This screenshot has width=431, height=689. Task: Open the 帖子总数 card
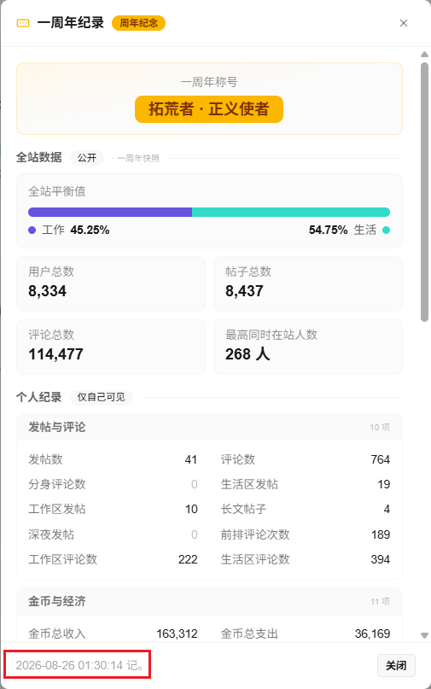pyautogui.click(x=308, y=283)
